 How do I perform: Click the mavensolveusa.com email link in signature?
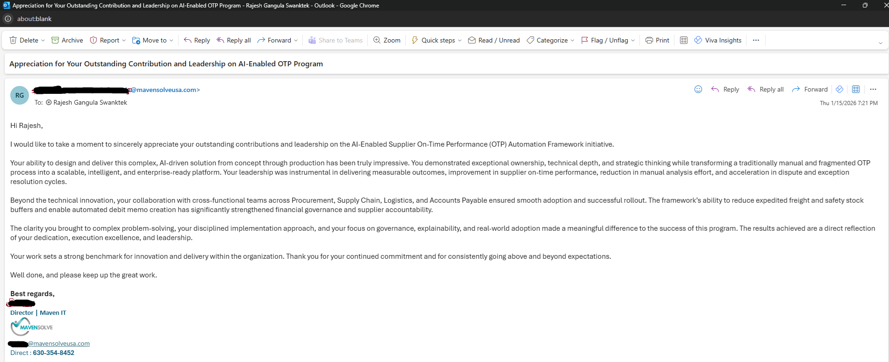[x=59, y=343]
